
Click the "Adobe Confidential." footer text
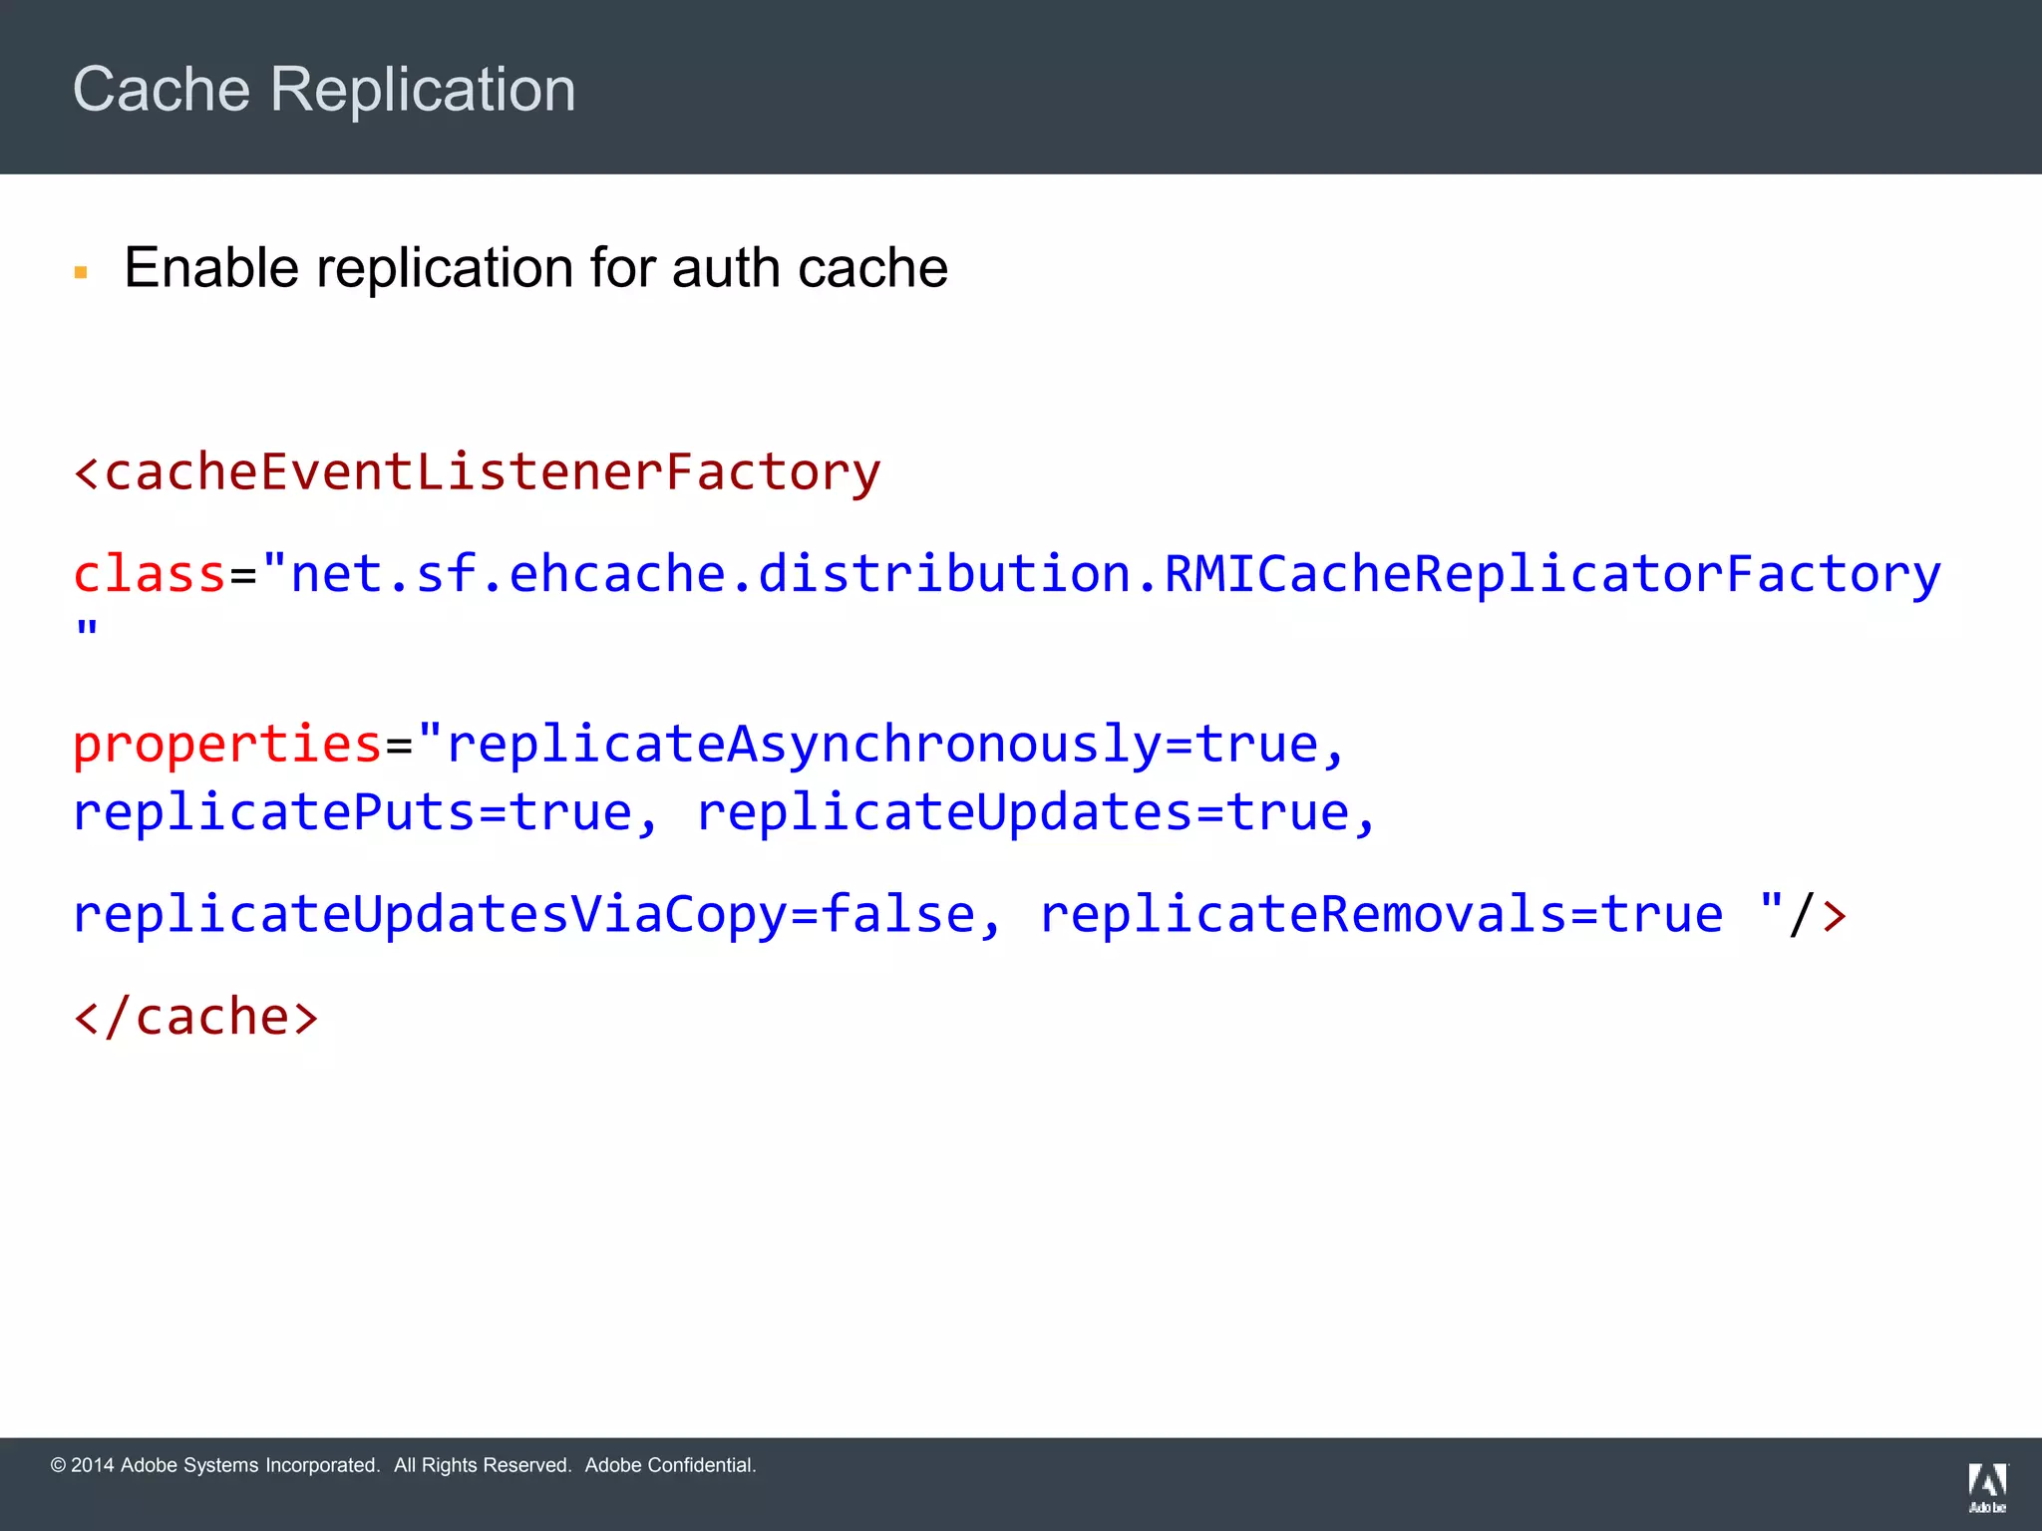pos(671,1465)
